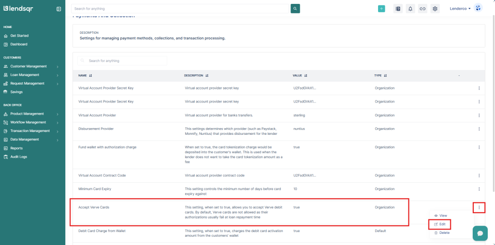The image size is (495, 245).
Task: Open the settings gear icon
Action: point(435,9)
